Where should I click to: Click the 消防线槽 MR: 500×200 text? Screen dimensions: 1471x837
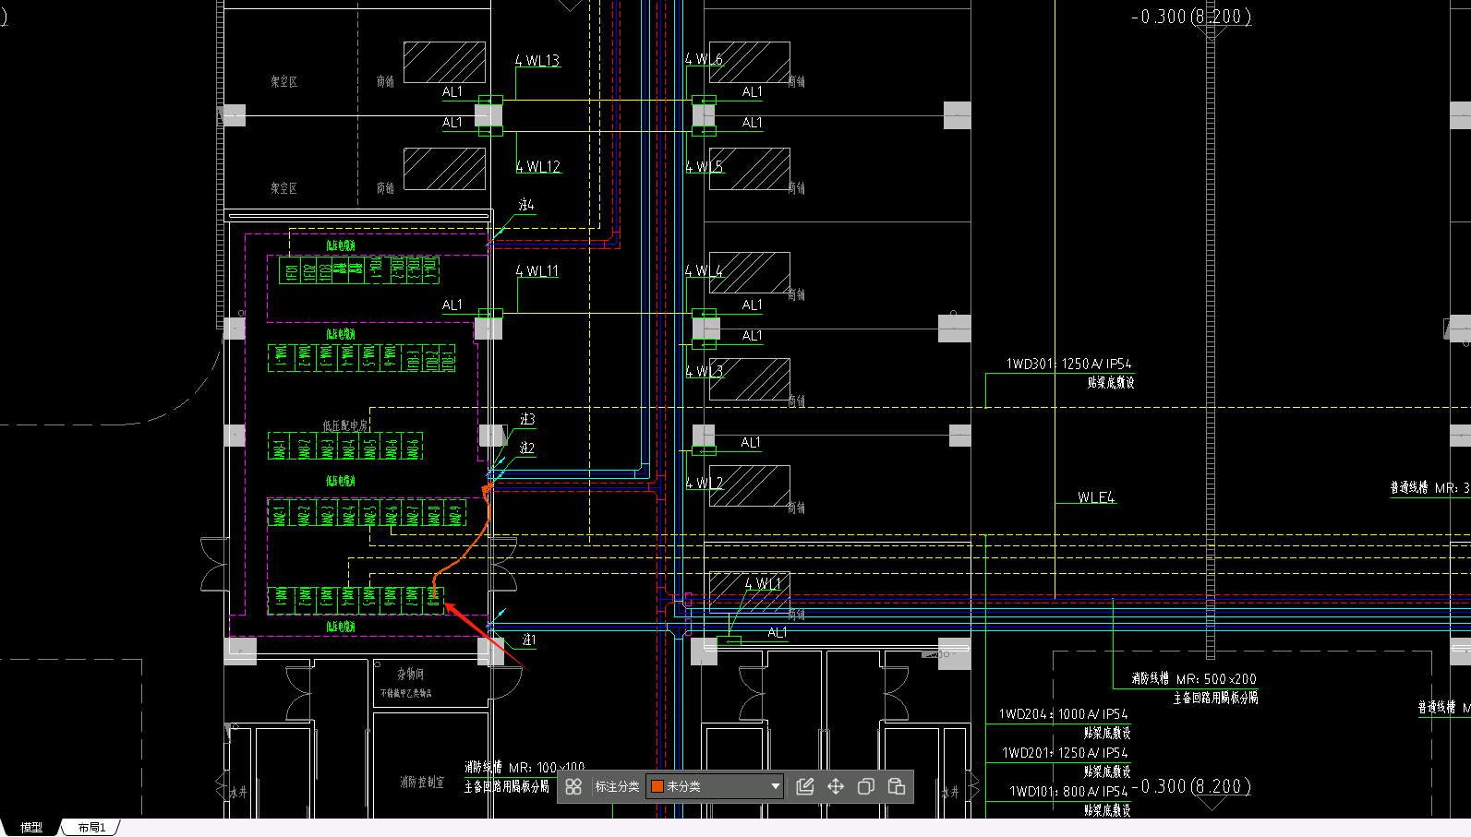click(x=1194, y=679)
